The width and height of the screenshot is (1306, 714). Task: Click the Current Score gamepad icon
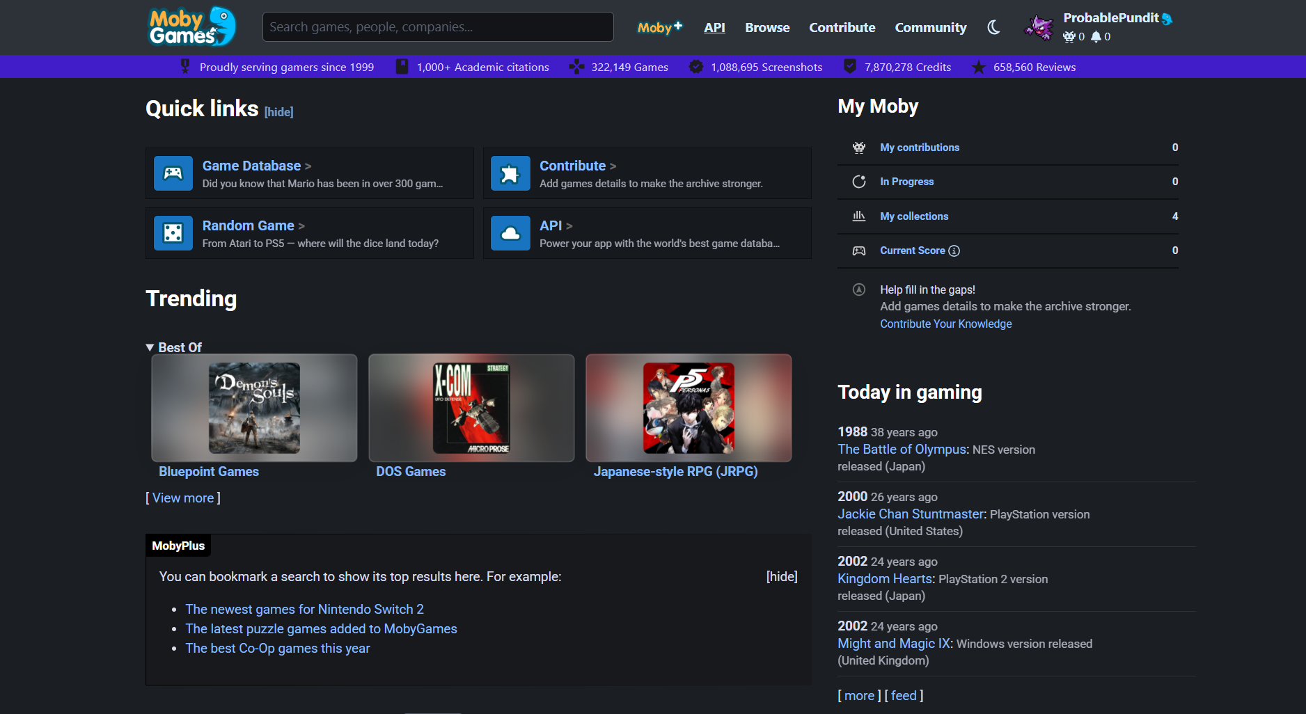pyautogui.click(x=859, y=251)
